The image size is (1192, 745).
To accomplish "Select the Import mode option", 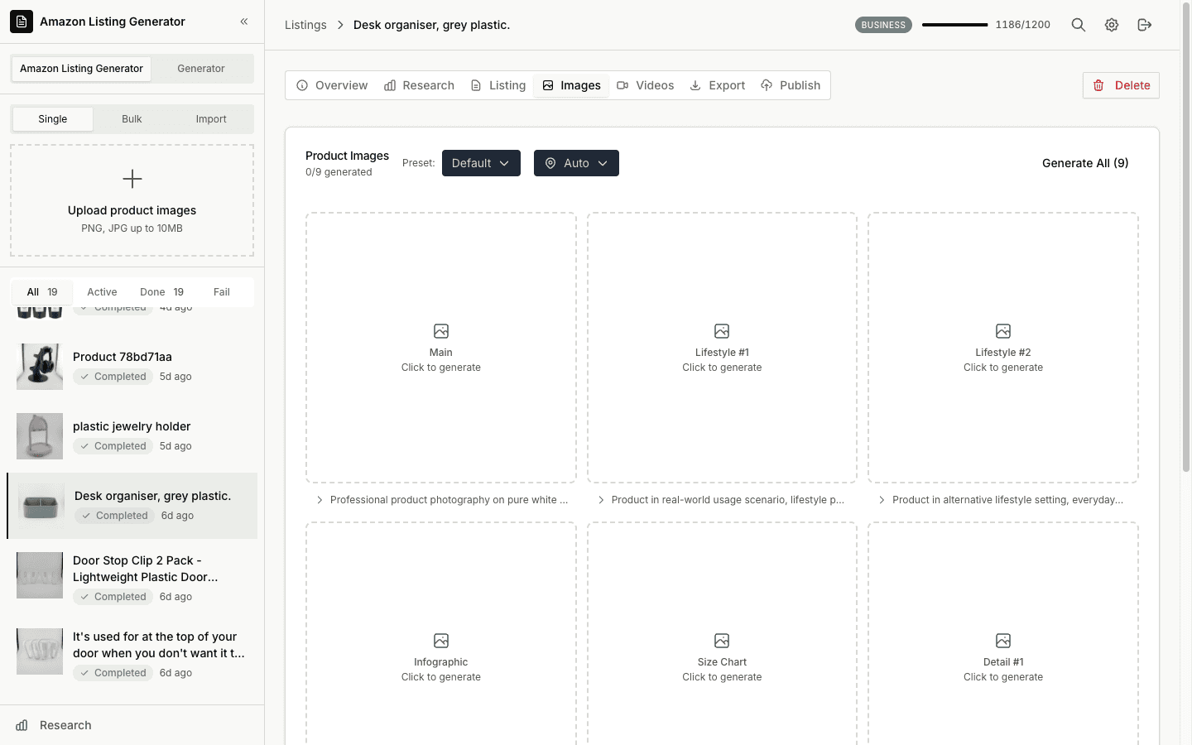I will [x=211, y=118].
